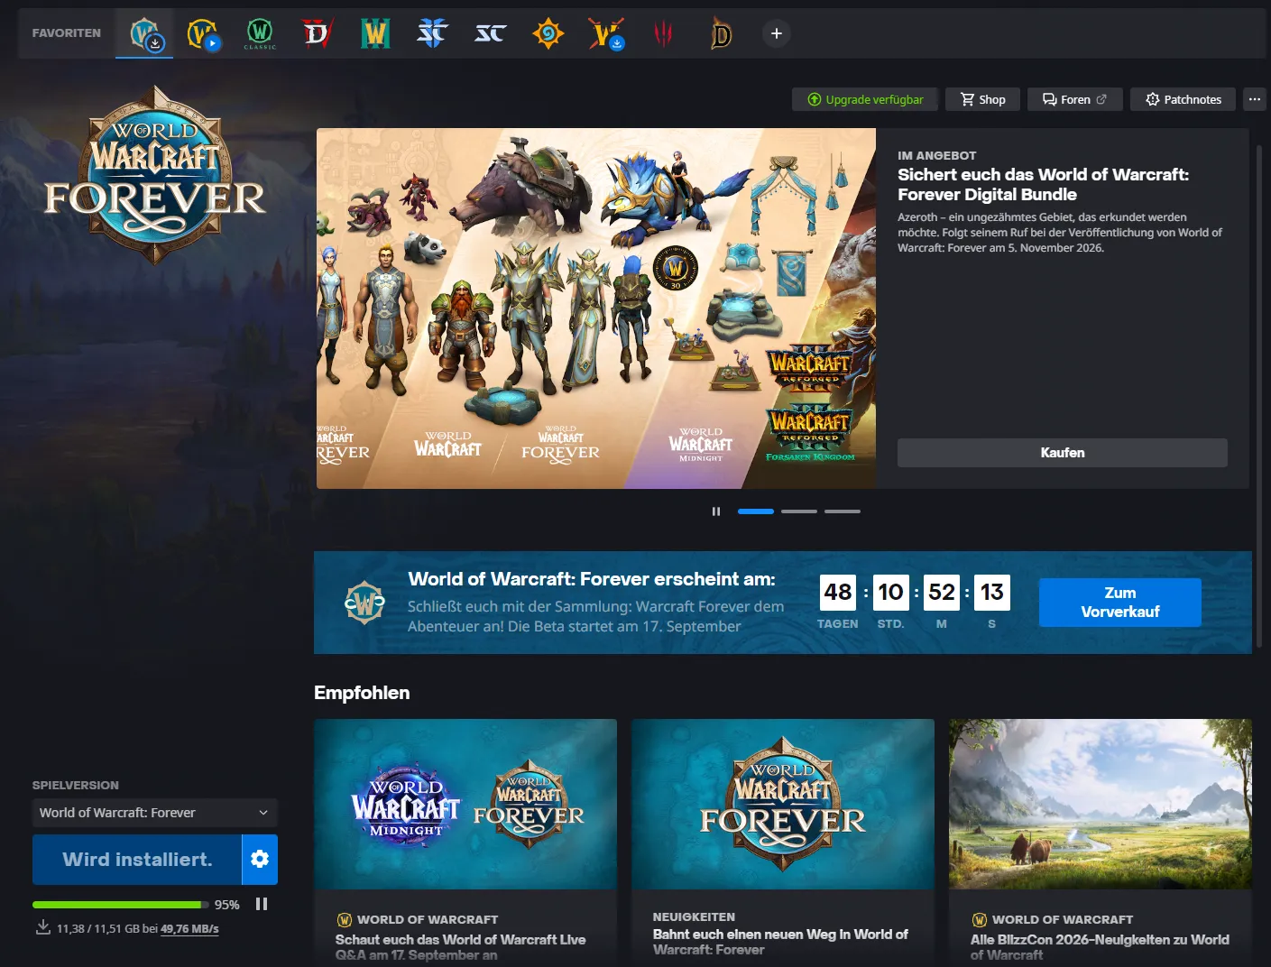
Task: Open the Warcraft III favorite icon
Action: [375, 33]
